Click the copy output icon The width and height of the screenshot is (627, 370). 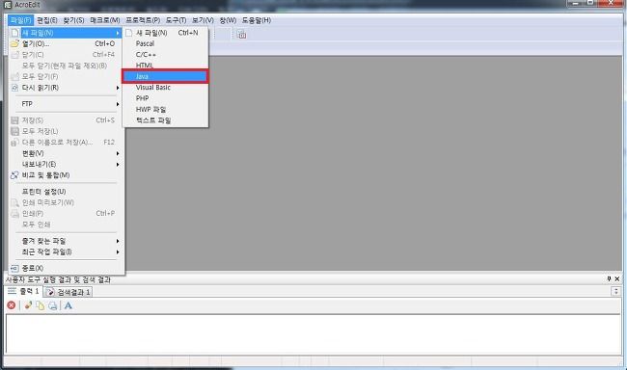point(41,305)
